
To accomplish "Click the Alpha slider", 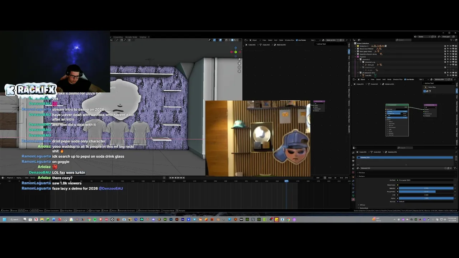I will point(426,198).
